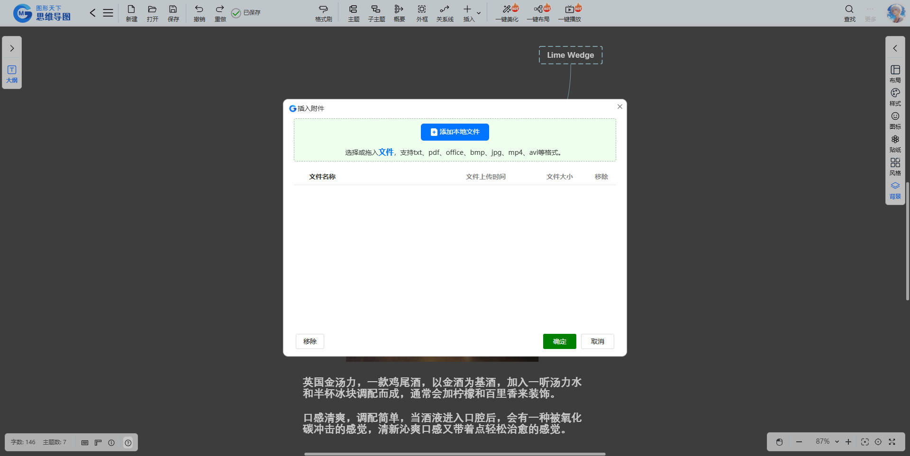Click the 格式刷 format painter icon
This screenshot has width=910, height=456.
(323, 13)
